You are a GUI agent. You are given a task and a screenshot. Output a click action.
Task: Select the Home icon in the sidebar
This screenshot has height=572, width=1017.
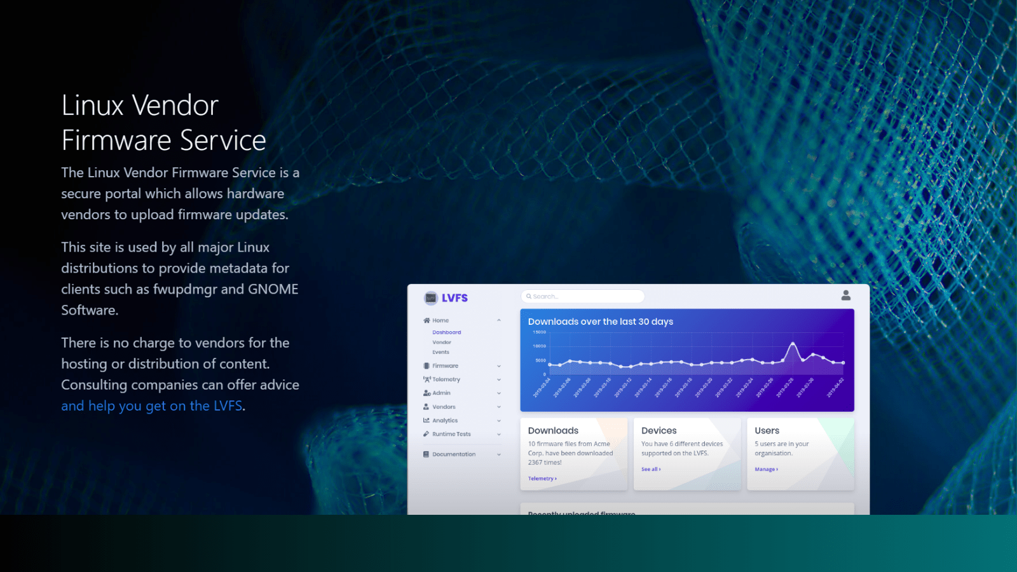[x=427, y=320]
